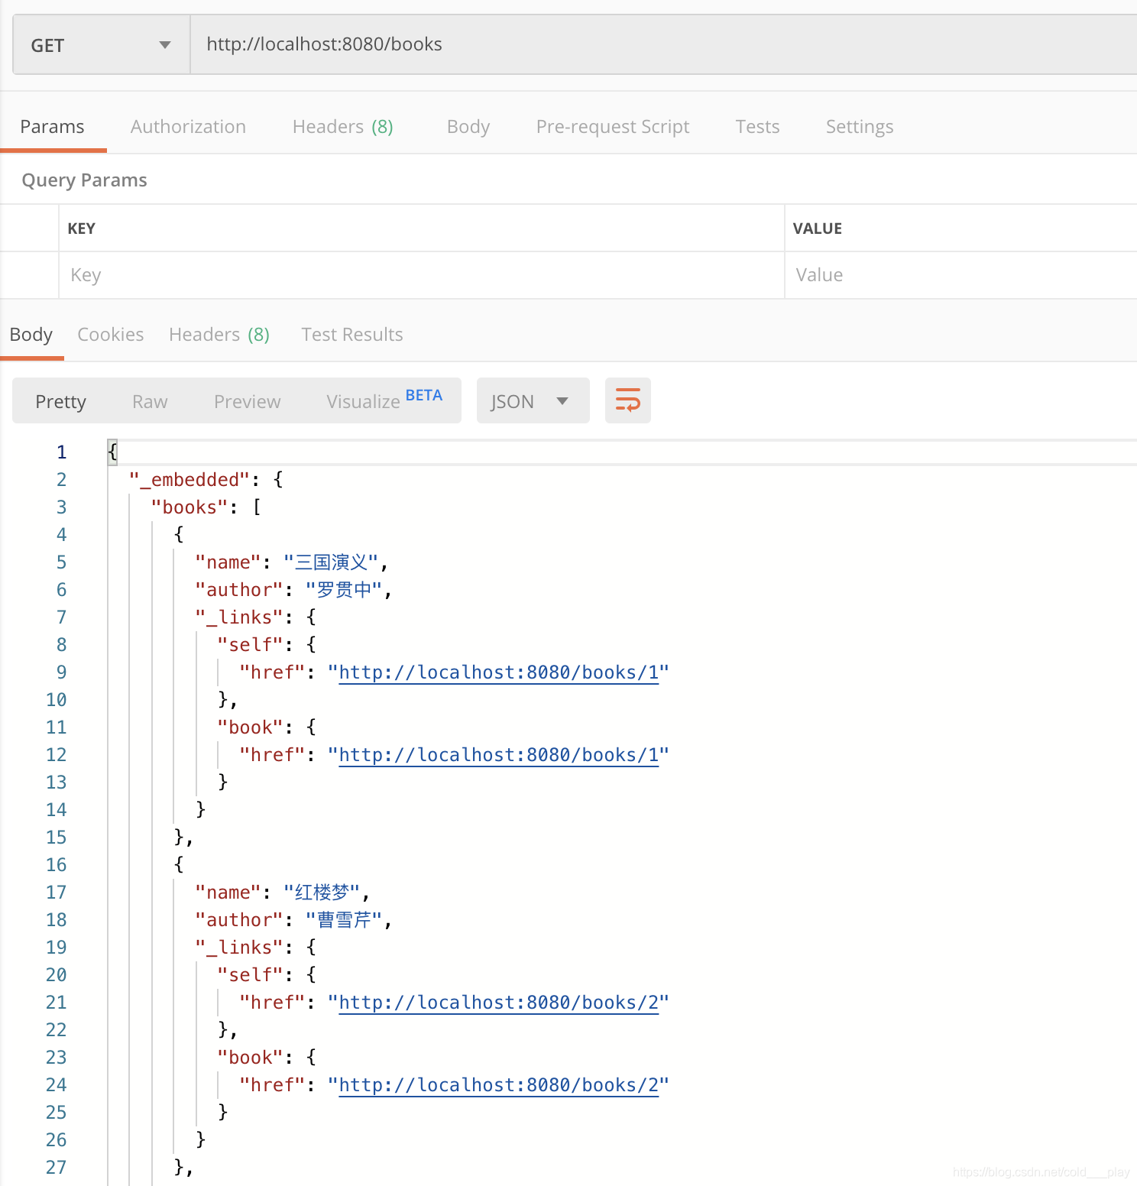
Task: Click the "三国演义" name value
Action: (x=331, y=562)
